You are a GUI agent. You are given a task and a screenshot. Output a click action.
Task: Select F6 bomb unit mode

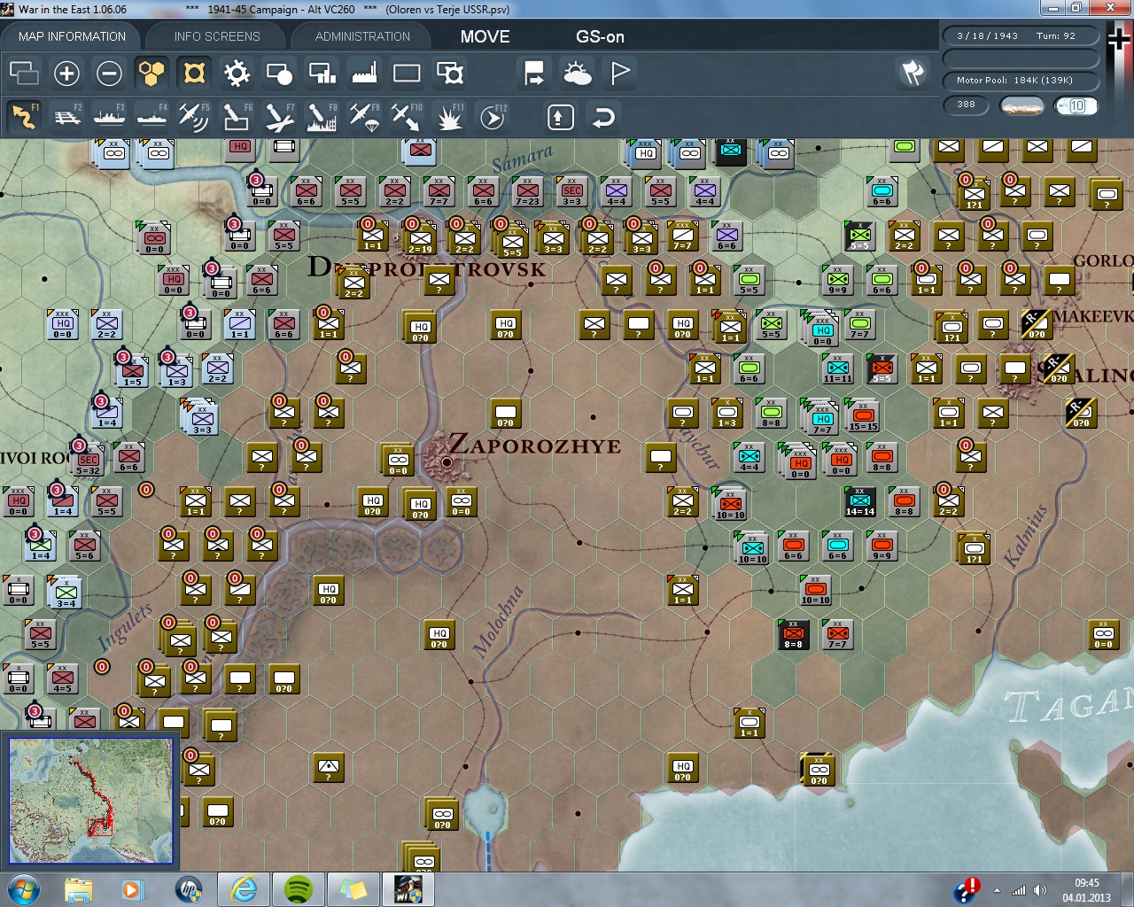point(237,117)
